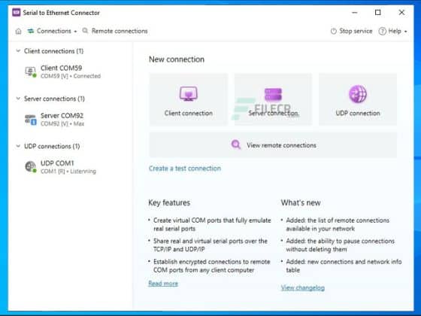The height and width of the screenshot is (316, 421).
Task: Click the Create a test connection link
Action: [185, 169]
